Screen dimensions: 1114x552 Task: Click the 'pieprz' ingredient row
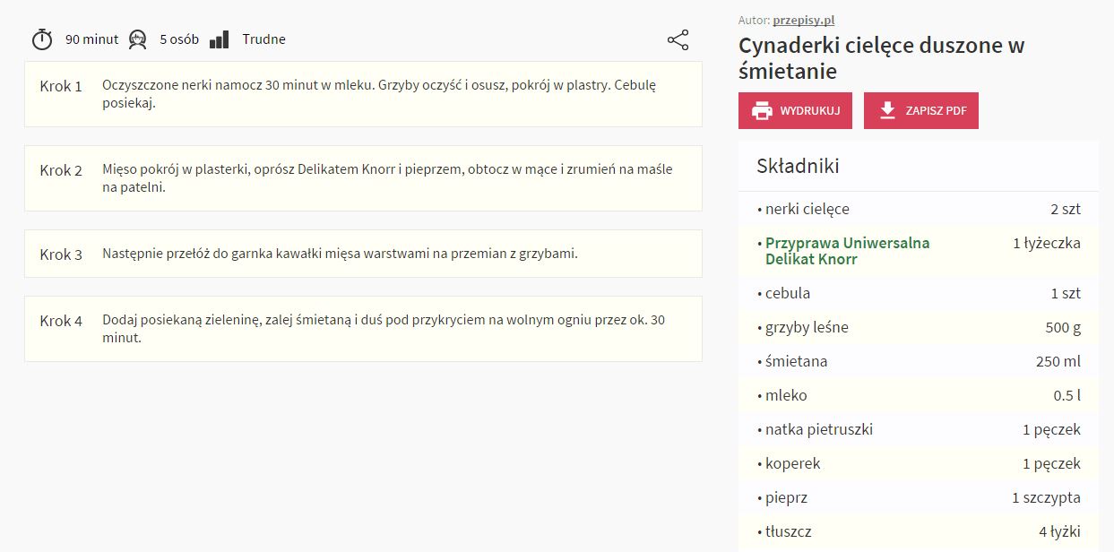click(x=919, y=497)
